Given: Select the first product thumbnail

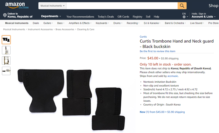Looking at the screenshot, I should pyautogui.click(x=6, y=40).
